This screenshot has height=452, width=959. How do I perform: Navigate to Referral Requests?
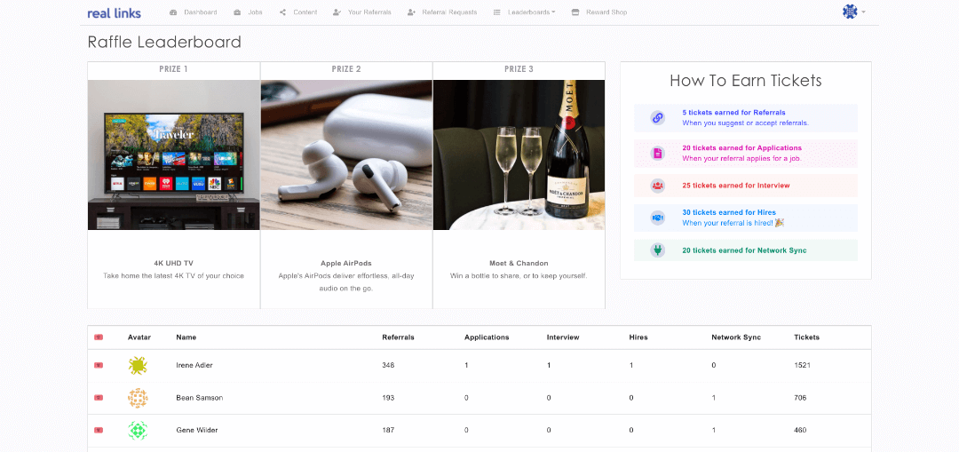(x=441, y=12)
